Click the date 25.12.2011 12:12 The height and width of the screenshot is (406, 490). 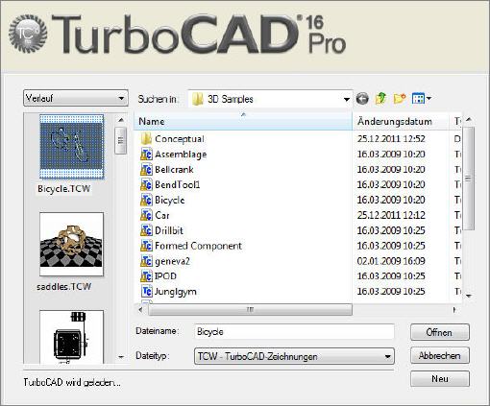(x=391, y=215)
